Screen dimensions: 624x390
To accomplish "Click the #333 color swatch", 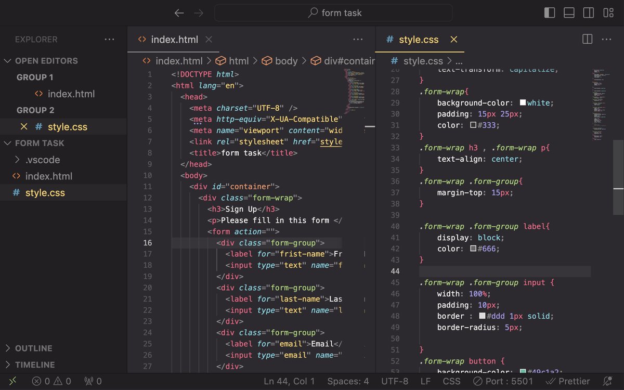I will 473,125.
